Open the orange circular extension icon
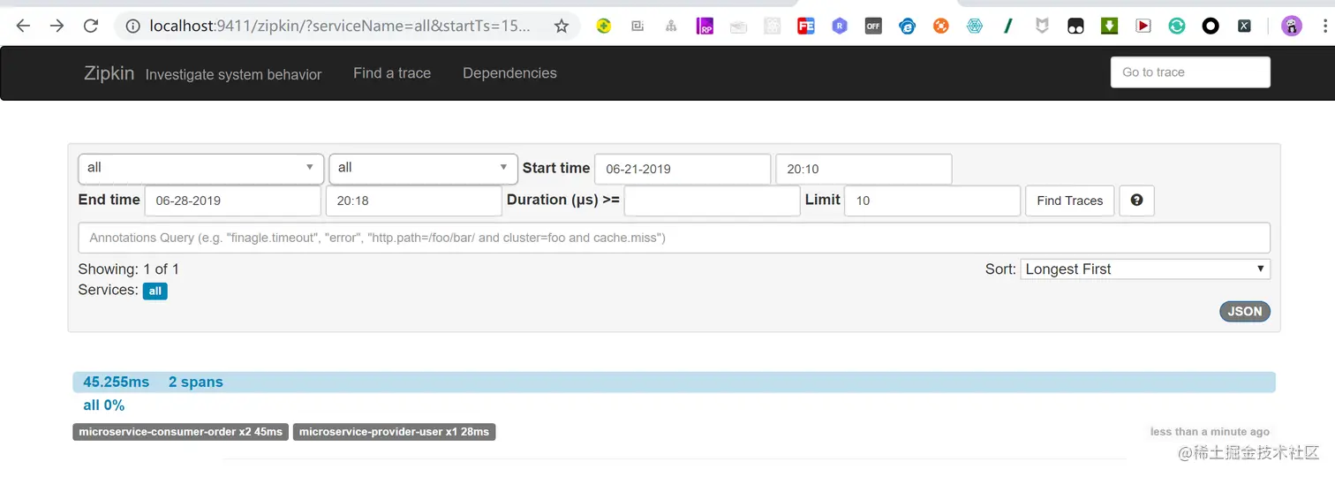Viewport: 1335px width, 477px height. 941,26
